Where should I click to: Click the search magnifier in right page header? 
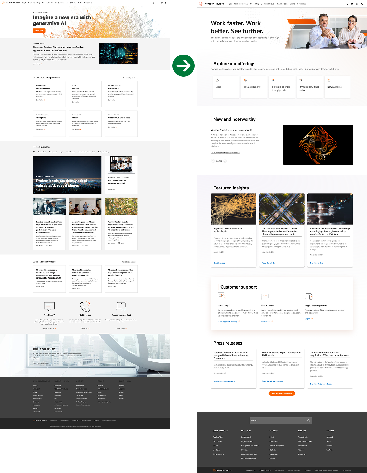pos(347,4)
